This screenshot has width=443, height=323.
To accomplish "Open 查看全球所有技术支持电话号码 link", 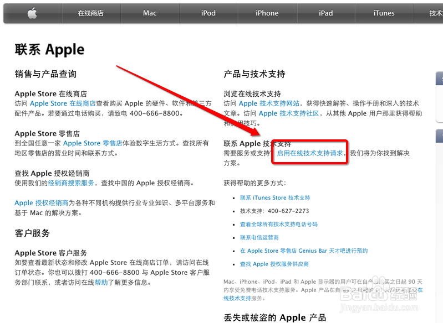I will tap(279, 225).
